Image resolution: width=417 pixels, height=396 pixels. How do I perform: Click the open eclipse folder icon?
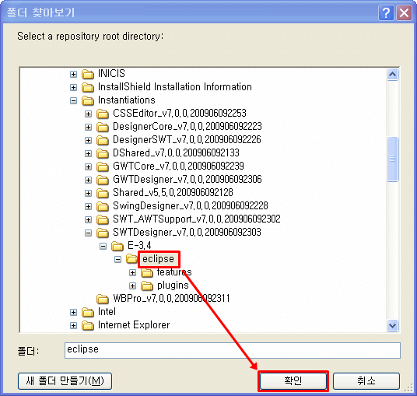pos(131,258)
